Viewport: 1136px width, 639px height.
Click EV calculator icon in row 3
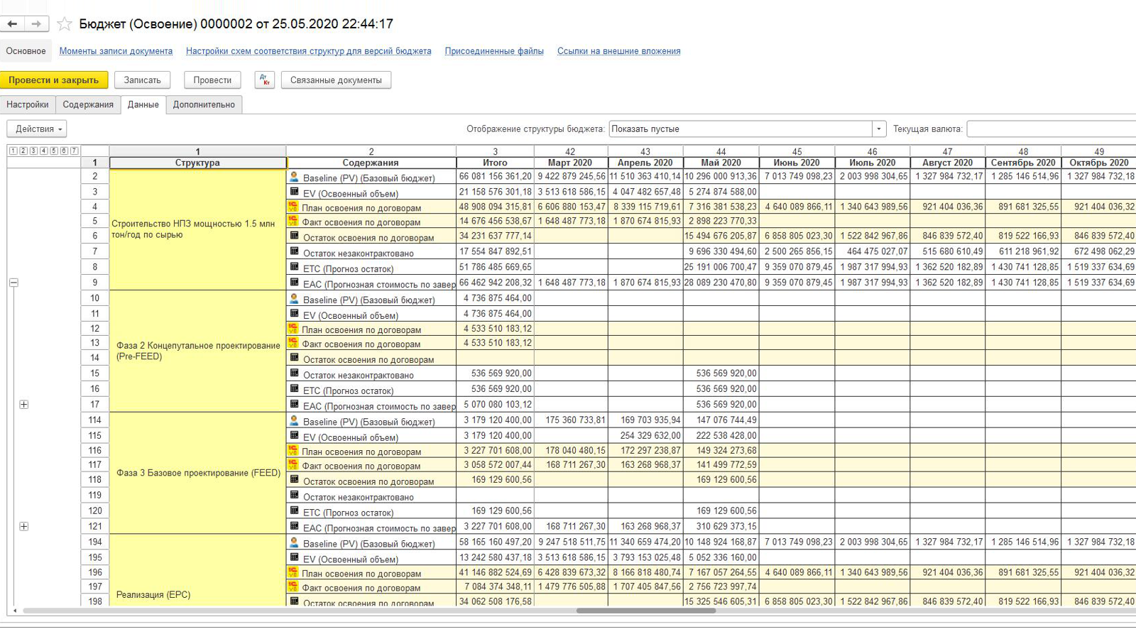coord(294,192)
